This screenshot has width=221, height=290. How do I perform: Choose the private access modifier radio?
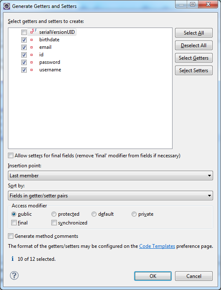pyautogui.click(x=134, y=214)
